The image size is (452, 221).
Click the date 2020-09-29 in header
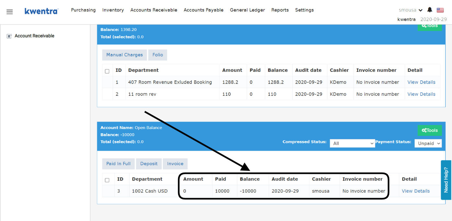[x=434, y=19]
